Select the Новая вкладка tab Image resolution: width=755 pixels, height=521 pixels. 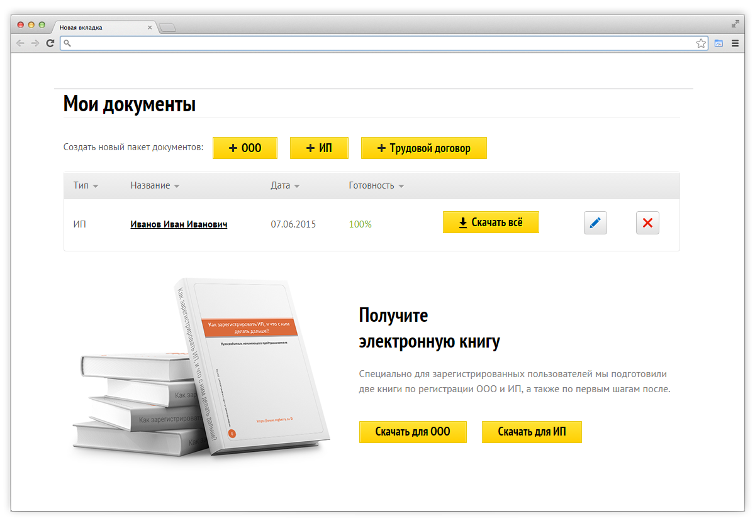[101, 28]
